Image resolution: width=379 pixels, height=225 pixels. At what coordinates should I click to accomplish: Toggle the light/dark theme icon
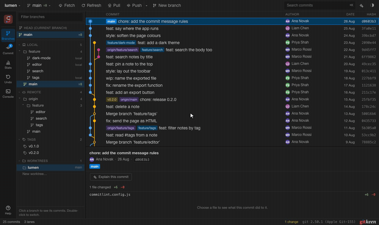point(372,5)
